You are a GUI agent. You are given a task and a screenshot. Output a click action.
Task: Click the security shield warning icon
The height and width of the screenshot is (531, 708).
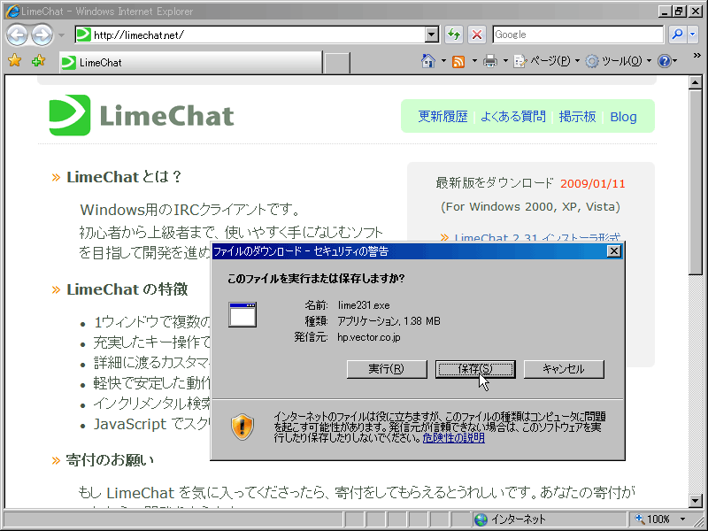coord(242,427)
